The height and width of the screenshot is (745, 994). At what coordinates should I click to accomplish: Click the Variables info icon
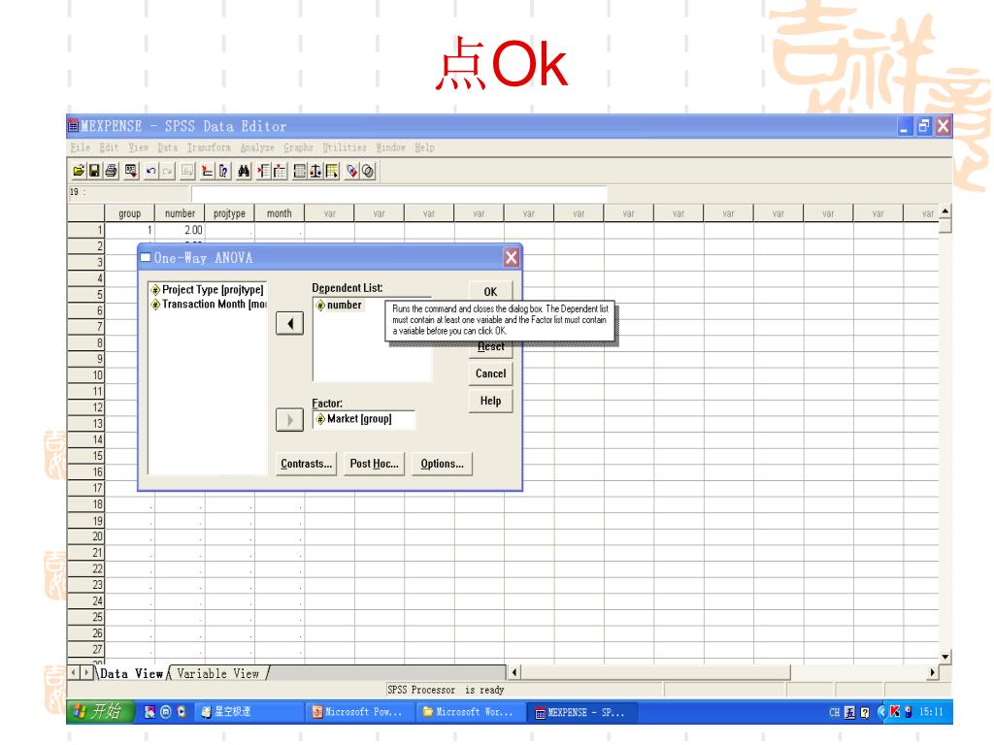pyautogui.click(x=223, y=171)
